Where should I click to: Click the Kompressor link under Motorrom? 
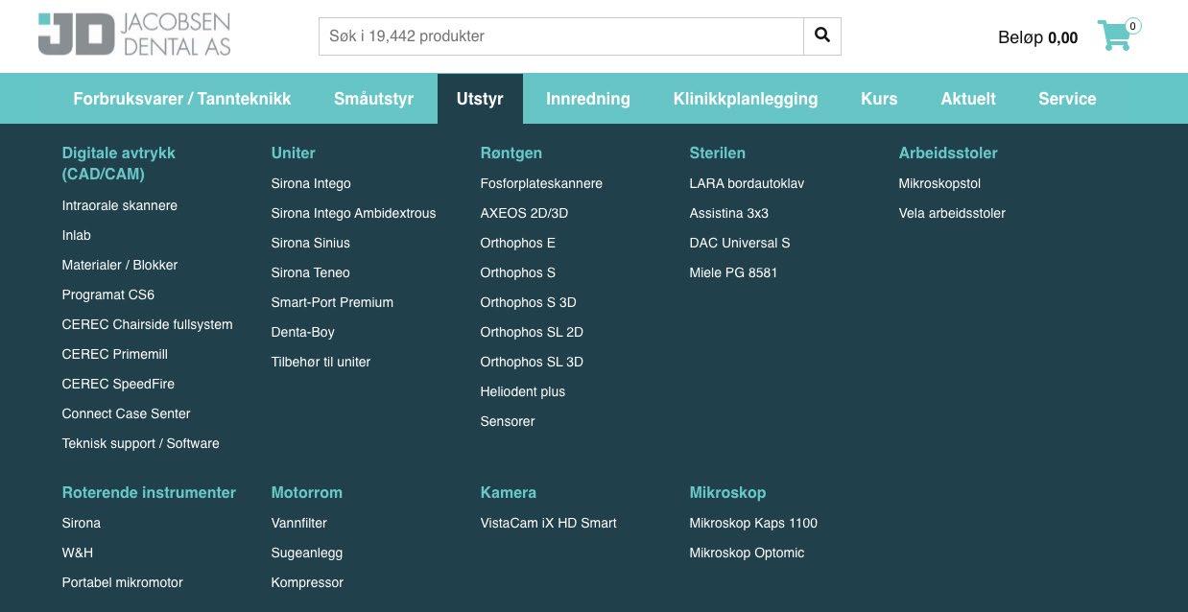tap(307, 582)
